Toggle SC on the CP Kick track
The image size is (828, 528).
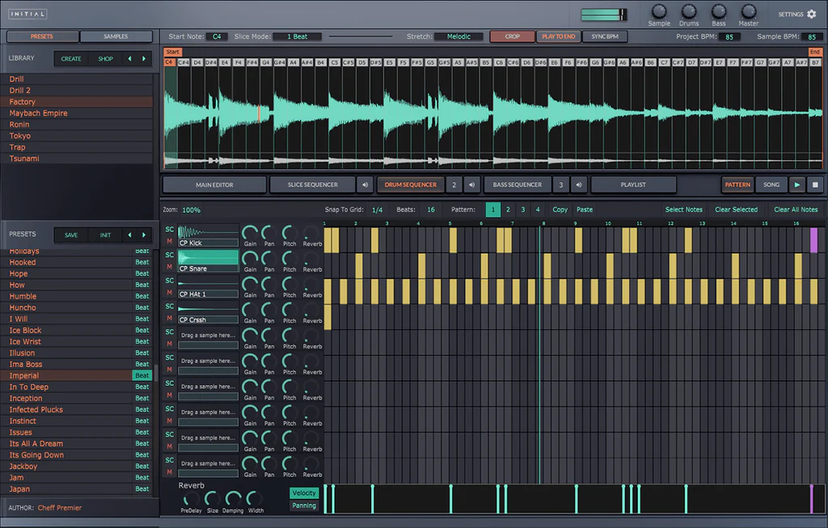pyautogui.click(x=170, y=230)
